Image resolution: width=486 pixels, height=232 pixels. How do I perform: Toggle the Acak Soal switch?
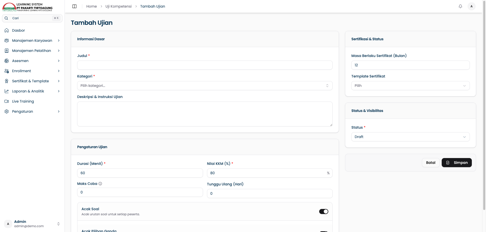(323, 211)
